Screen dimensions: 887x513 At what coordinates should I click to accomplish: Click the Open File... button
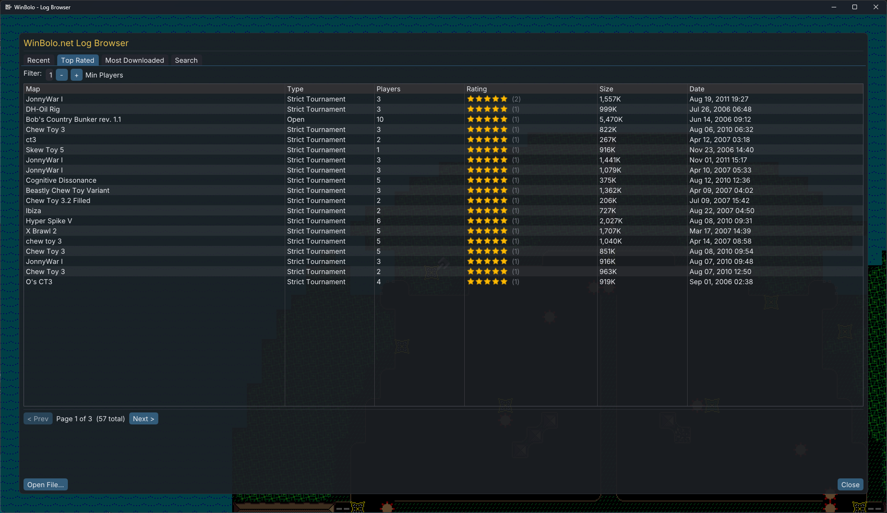point(46,484)
